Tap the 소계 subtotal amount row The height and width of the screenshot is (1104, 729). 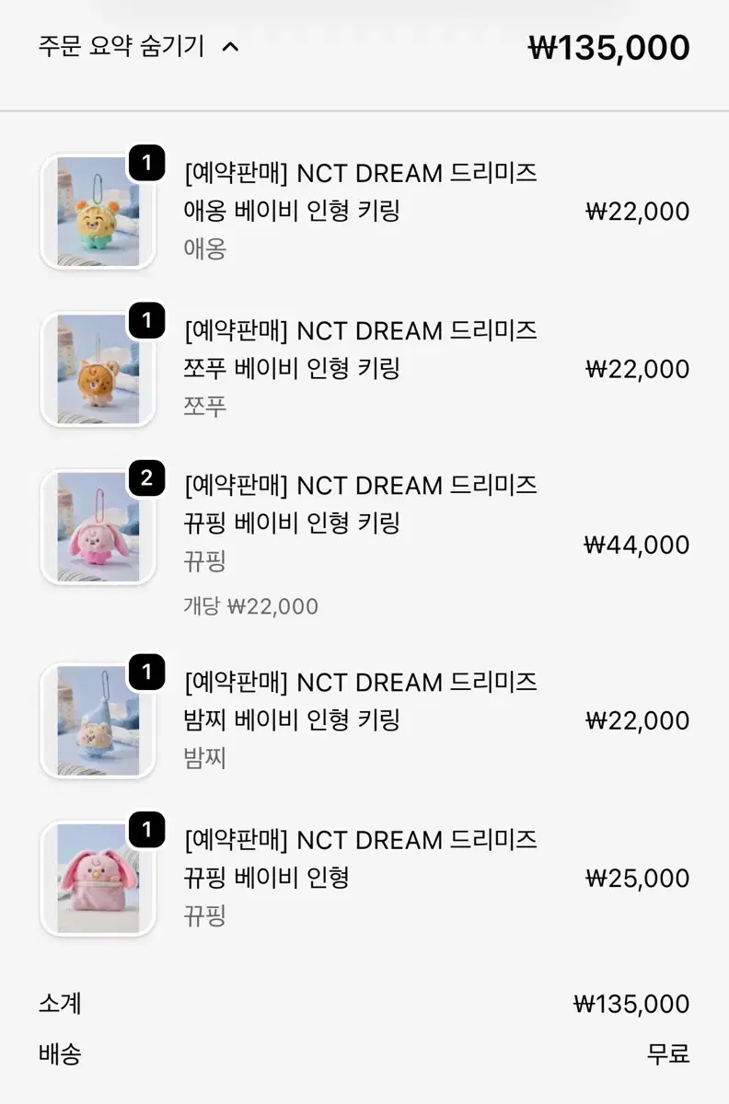tap(364, 1004)
